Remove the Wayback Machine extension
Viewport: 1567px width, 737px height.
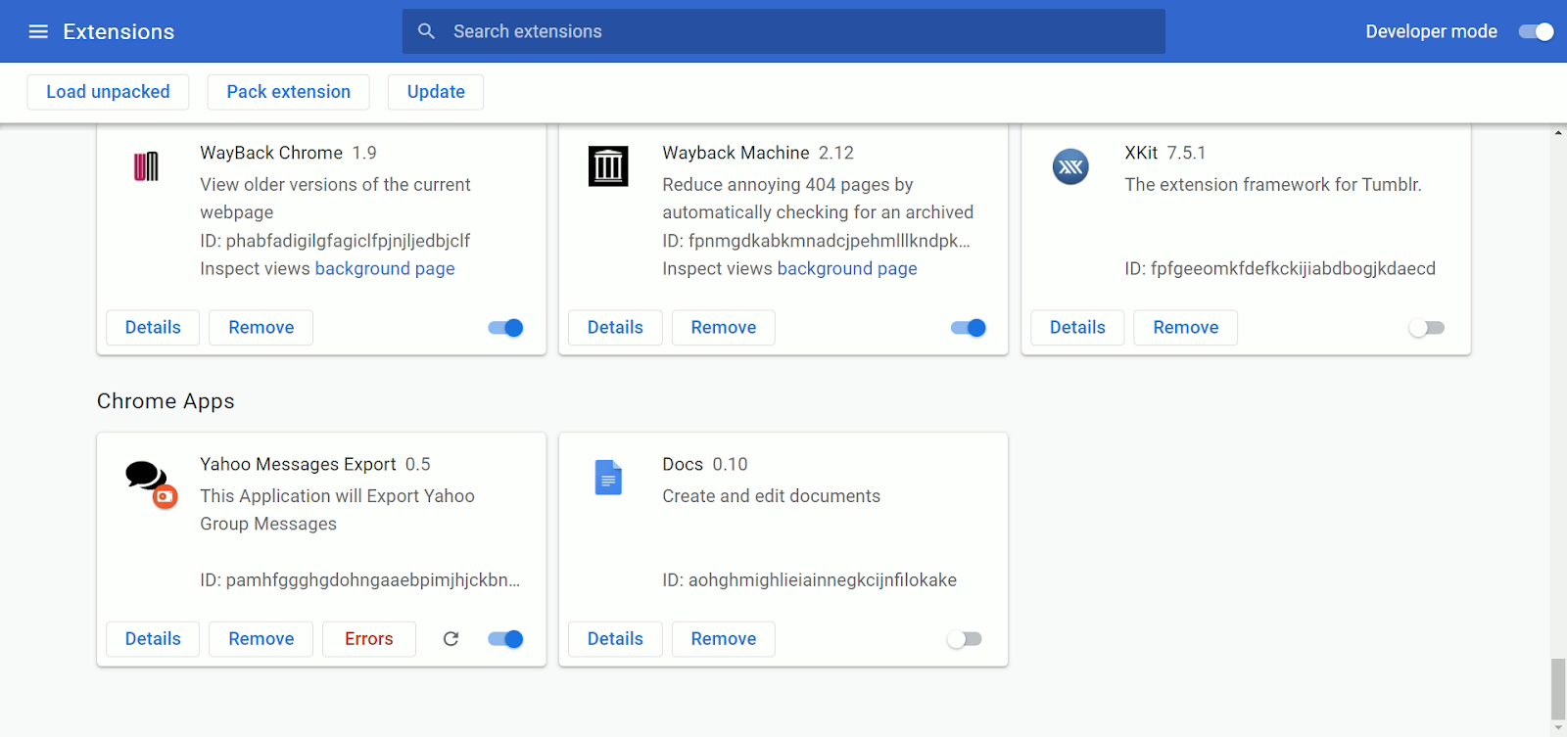(724, 328)
